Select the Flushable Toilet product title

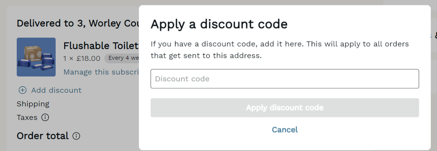tap(101, 45)
